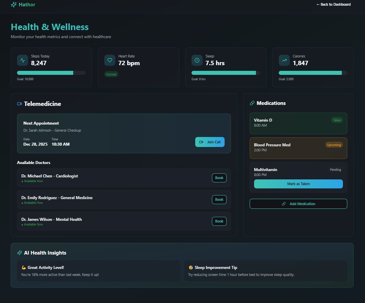Click the Goal: 10,000 steps label
The image size is (365, 303).
[25, 79]
